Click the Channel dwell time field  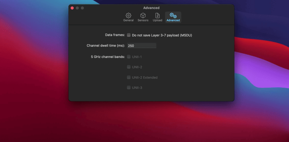coord(142,45)
